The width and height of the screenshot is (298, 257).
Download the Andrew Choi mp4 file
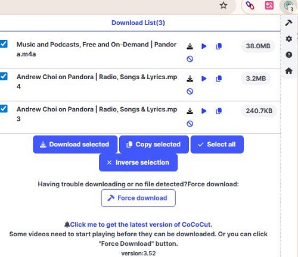tap(190, 79)
